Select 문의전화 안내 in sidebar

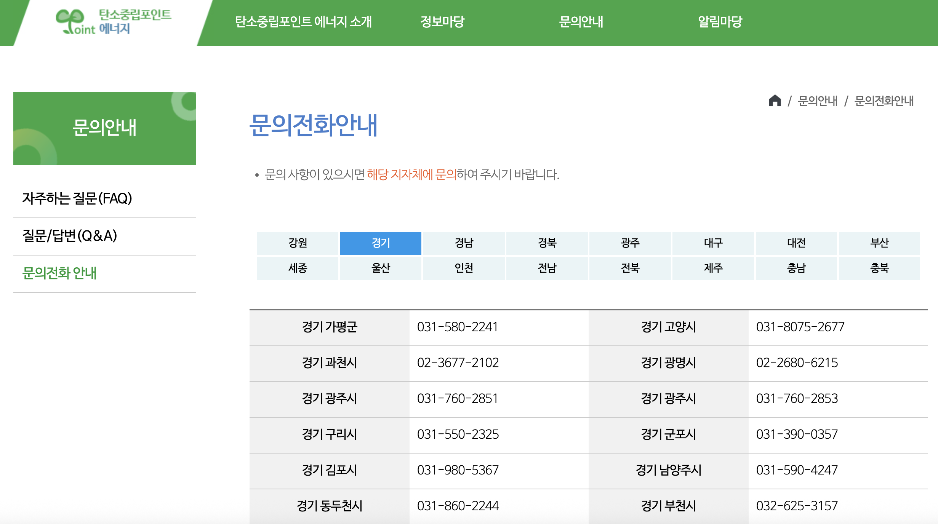point(59,273)
